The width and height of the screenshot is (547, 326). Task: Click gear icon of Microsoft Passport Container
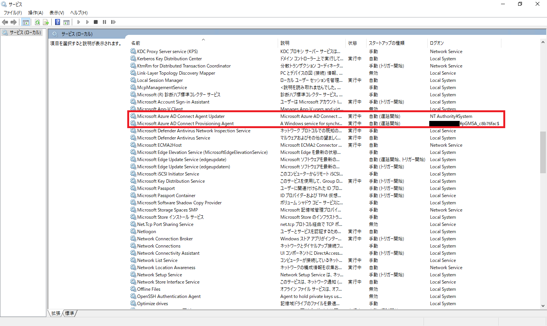pyautogui.click(x=133, y=195)
